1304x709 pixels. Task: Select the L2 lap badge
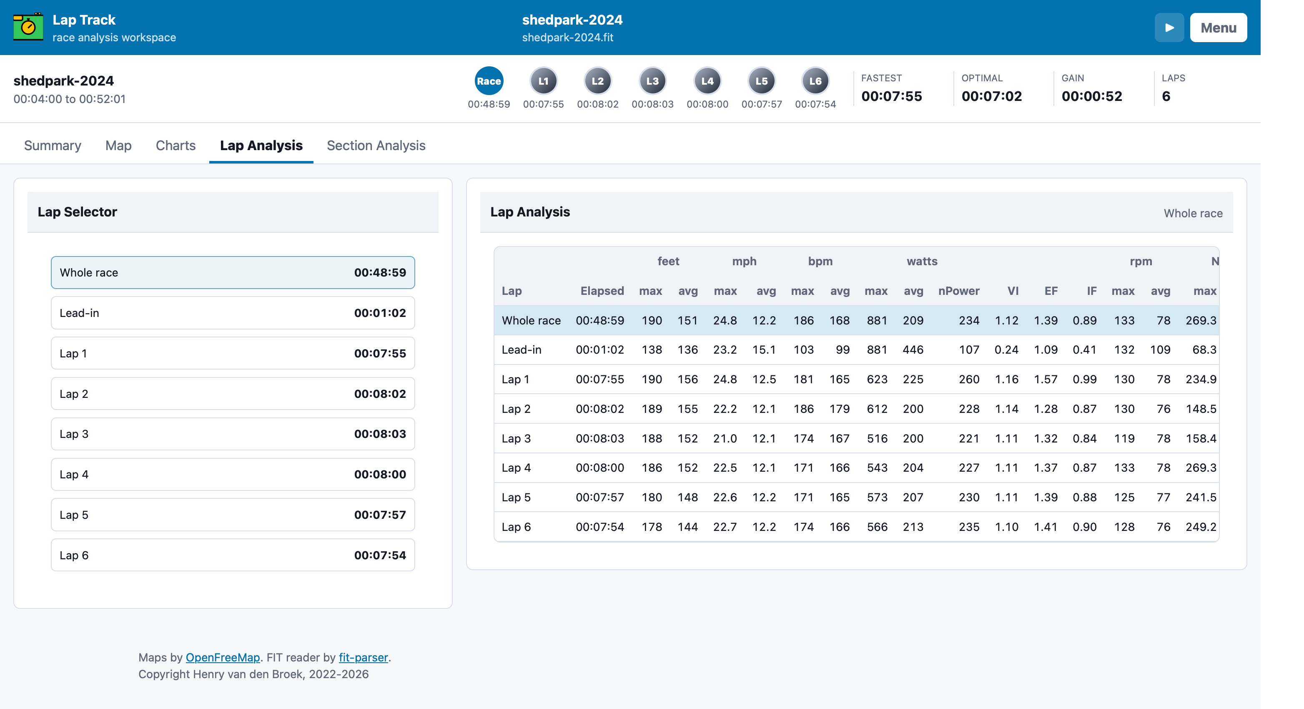coord(598,81)
